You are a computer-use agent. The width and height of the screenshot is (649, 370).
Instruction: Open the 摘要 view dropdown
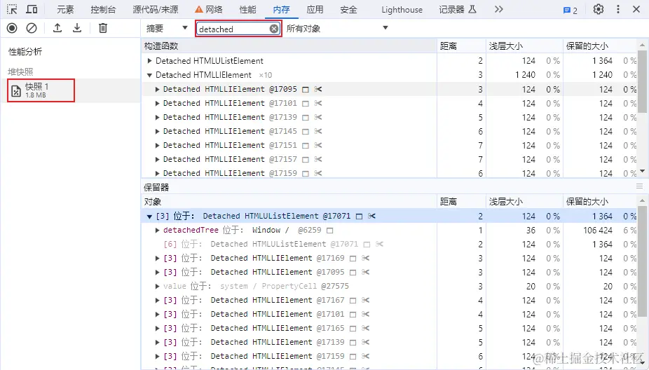(166, 28)
